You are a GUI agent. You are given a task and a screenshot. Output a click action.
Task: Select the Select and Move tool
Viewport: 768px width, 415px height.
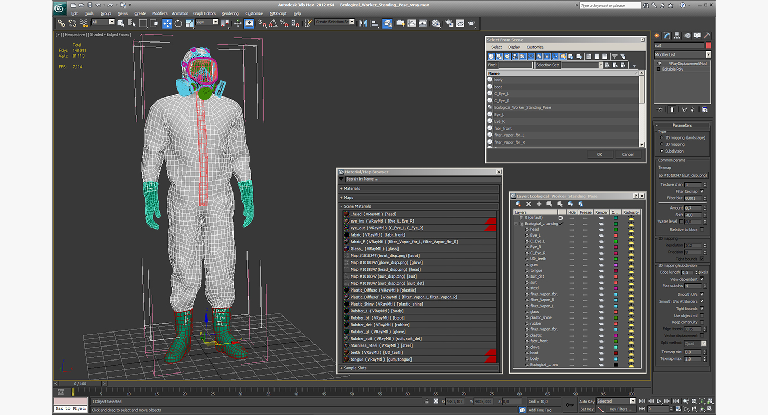pyautogui.click(x=167, y=23)
